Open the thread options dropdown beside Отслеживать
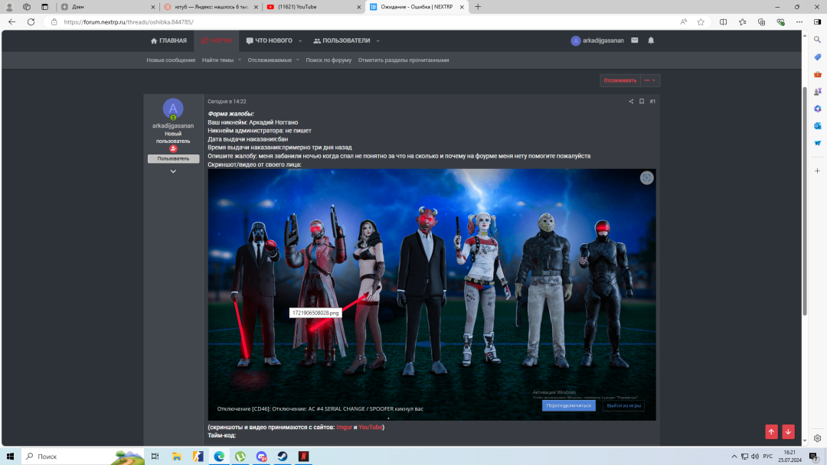Viewport: 827px width, 465px height. click(650, 80)
